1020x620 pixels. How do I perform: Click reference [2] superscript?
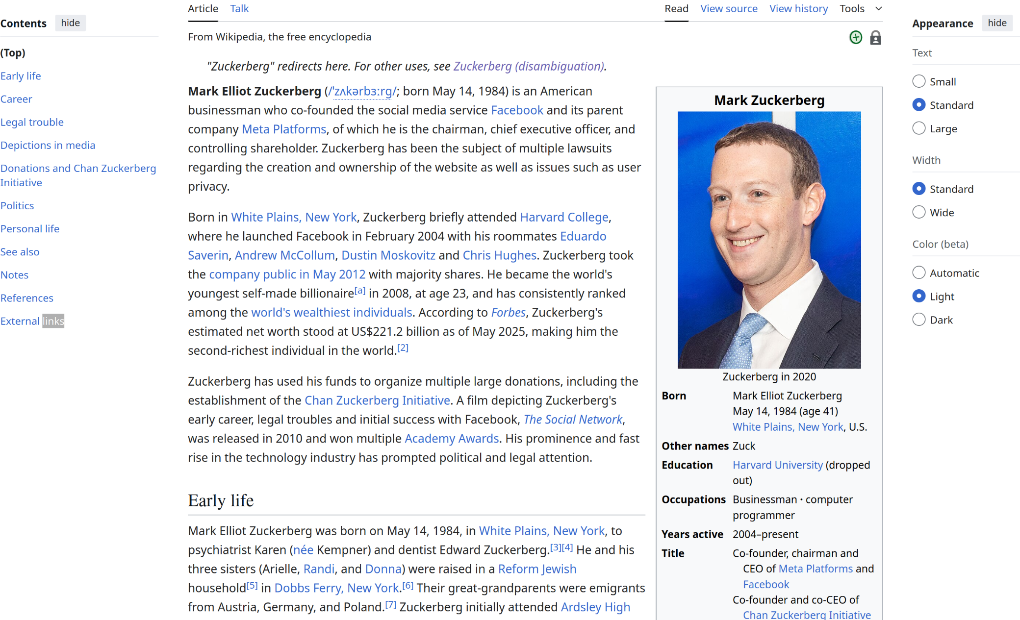(403, 348)
